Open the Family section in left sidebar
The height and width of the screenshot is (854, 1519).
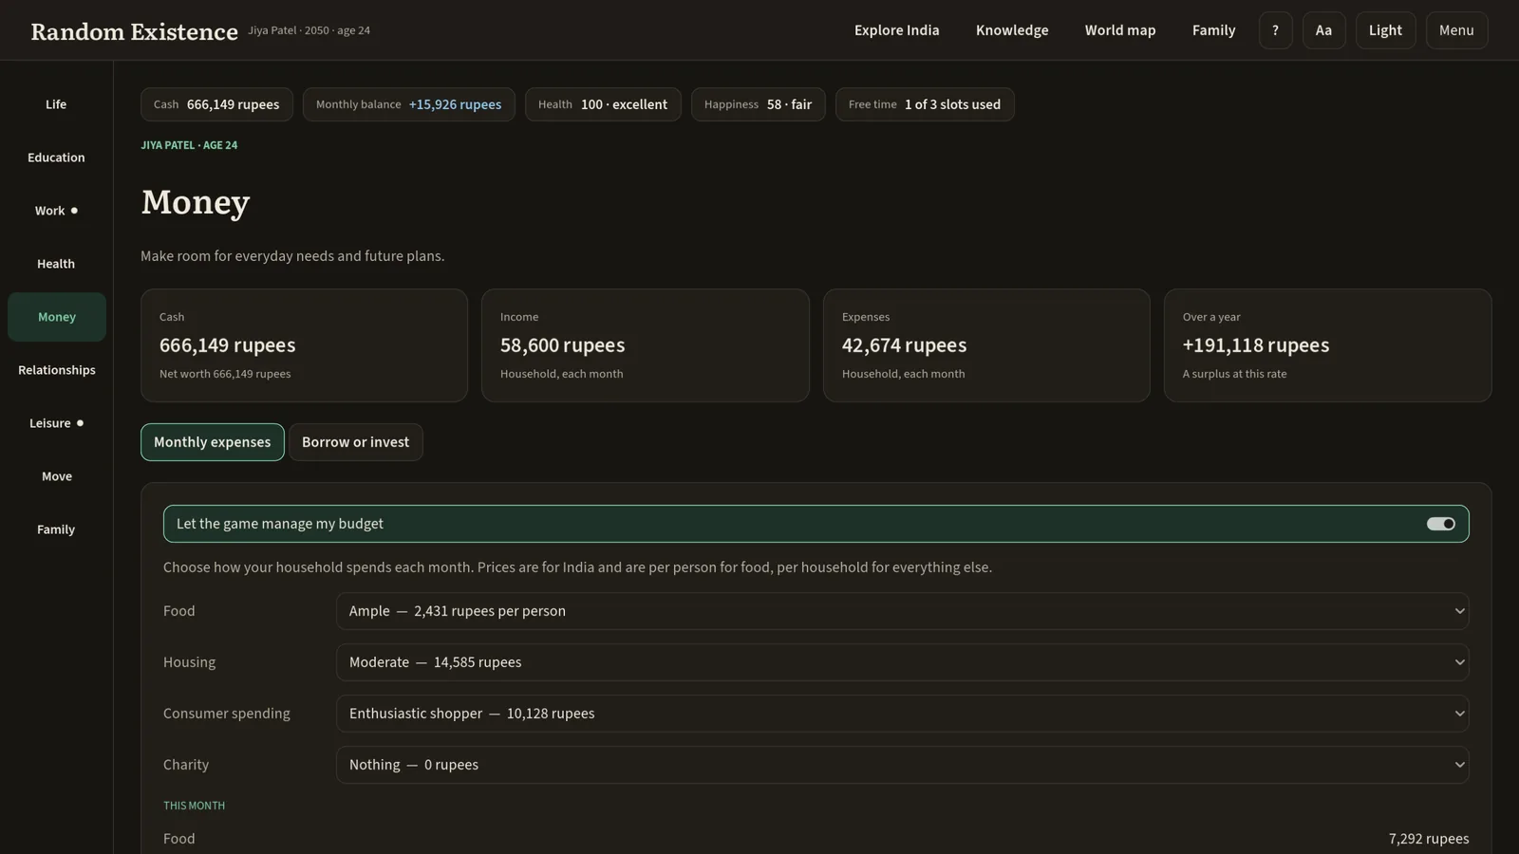(56, 529)
